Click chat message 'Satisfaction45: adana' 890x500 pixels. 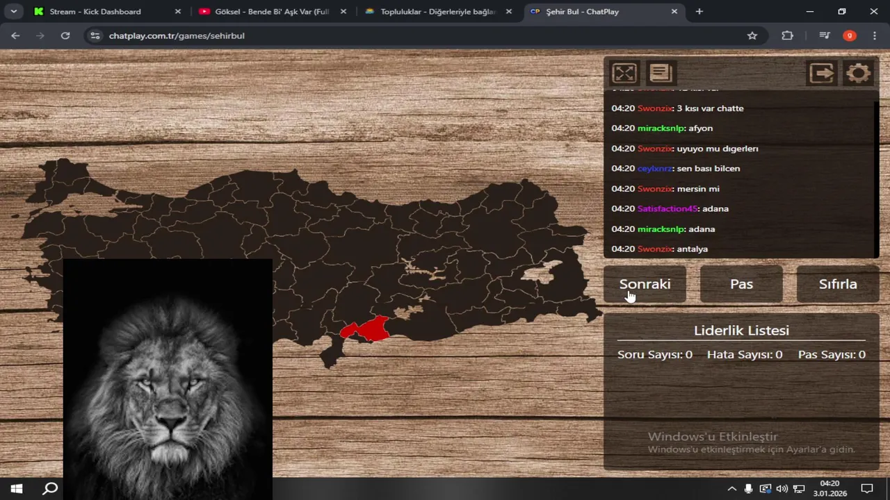[670, 208]
